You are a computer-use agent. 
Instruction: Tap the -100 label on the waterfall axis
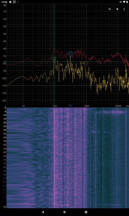tap(4, 182)
